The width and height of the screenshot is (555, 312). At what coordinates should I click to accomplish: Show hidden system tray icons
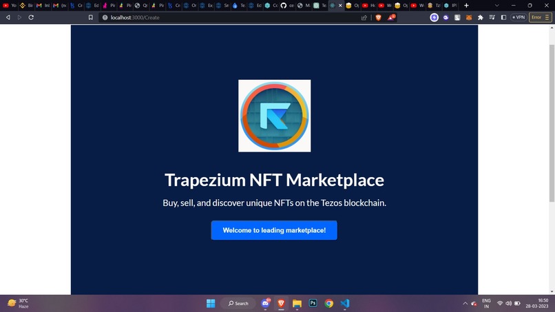pyautogui.click(x=465, y=304)
